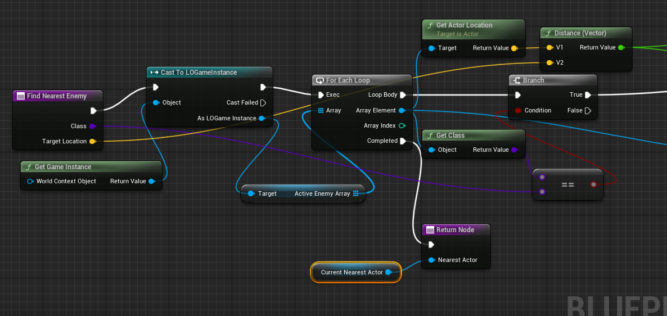Click the Loop Body exec pin

403,95
